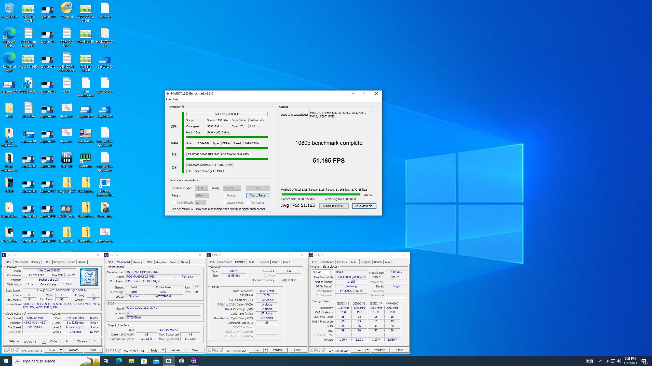652x366 pixels.
Task: Open the GSAT desktop file
Action: point(66,85)
